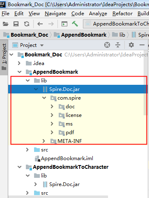Select the .idea folder

coord(39,63)
